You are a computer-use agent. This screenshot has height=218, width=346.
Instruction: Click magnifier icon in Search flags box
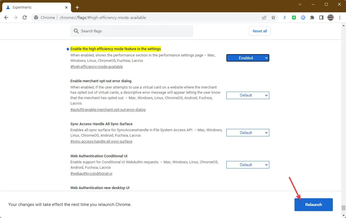point(76,31)
